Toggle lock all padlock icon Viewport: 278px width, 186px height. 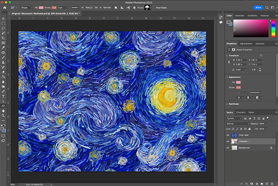tap(250, 129)
